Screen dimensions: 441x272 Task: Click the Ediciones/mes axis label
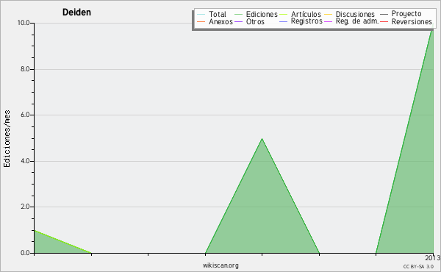[7, 139]
